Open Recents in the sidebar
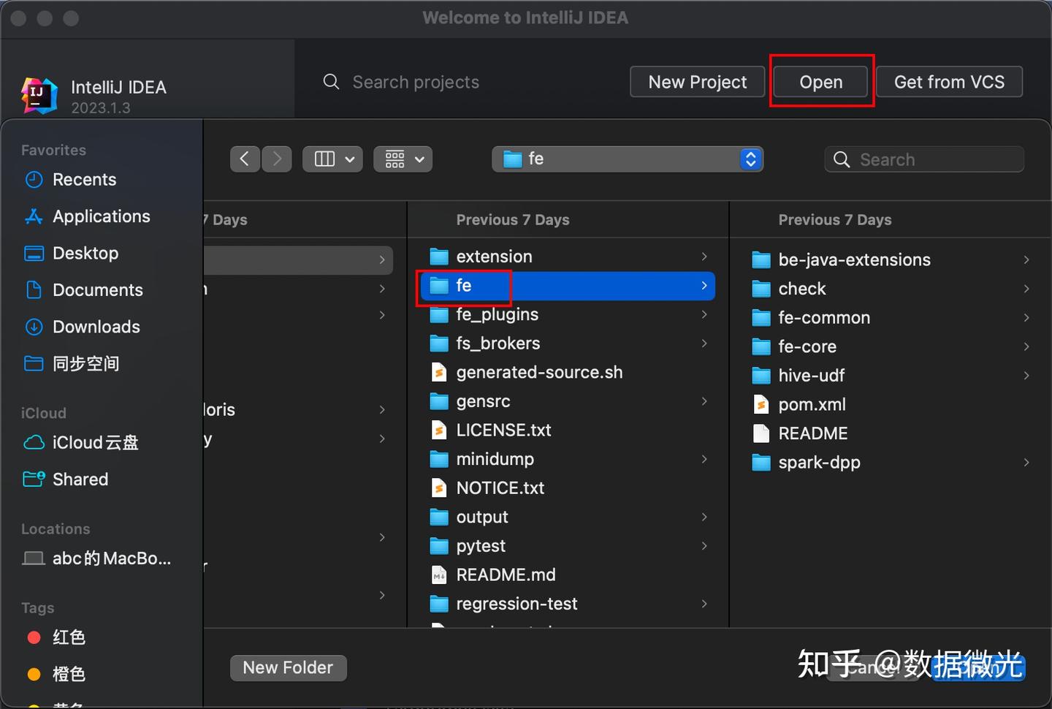Screen dimensions: 1052x709 pyautogui.click(x=84, y=180)
